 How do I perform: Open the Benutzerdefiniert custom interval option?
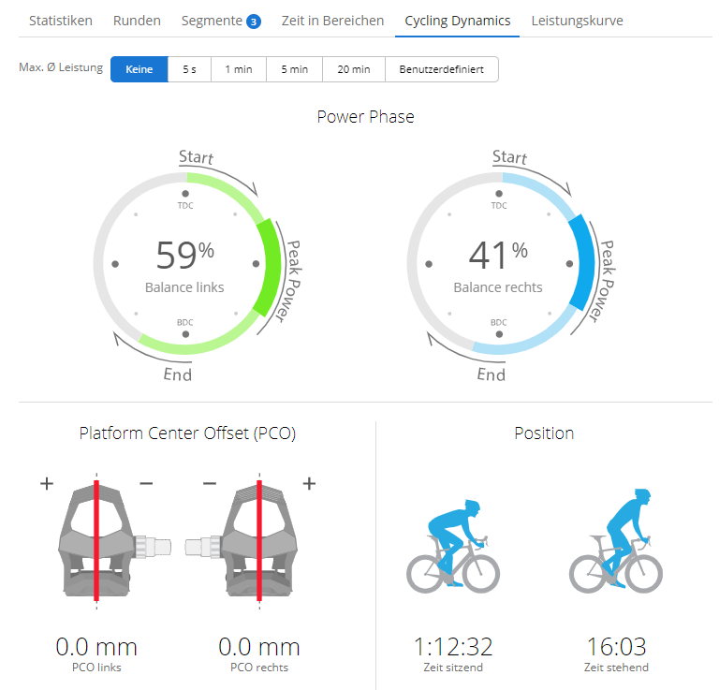pyautogui.click(x=441, y=69)
